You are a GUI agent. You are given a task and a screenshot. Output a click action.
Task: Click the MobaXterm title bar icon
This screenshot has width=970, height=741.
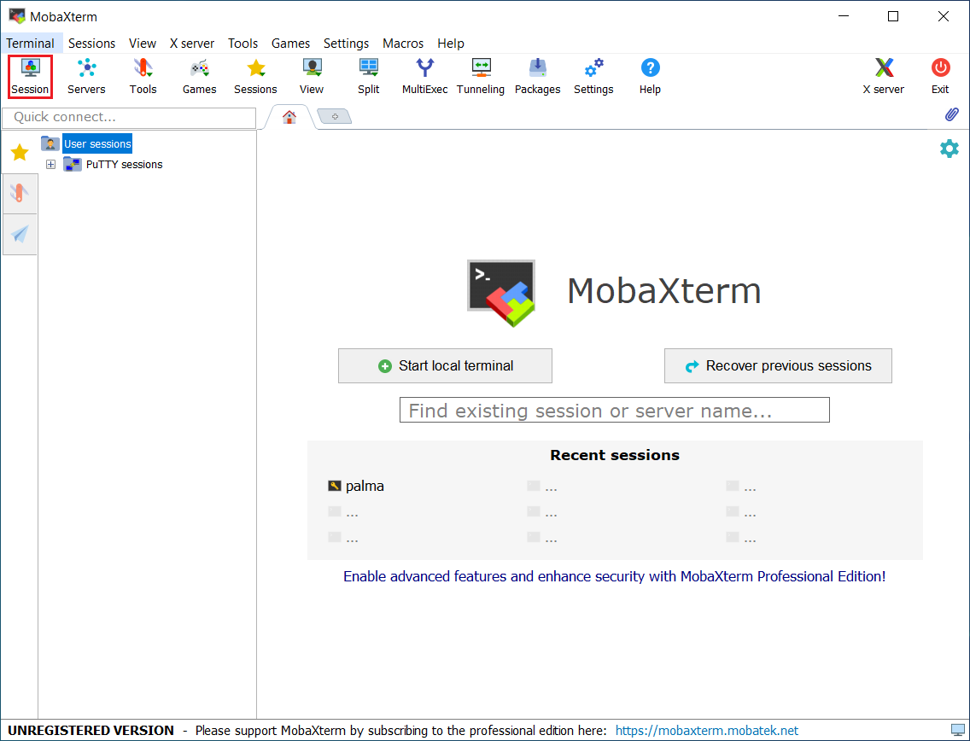pyautogui.click(x=17, y=16)
